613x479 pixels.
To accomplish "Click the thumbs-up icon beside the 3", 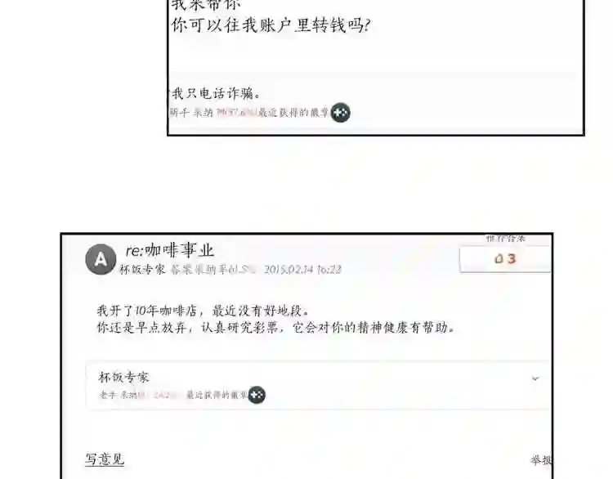I will (499, 259).
